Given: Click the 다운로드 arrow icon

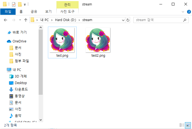Looking at the screenshot, I should click(x=11, y=90).
